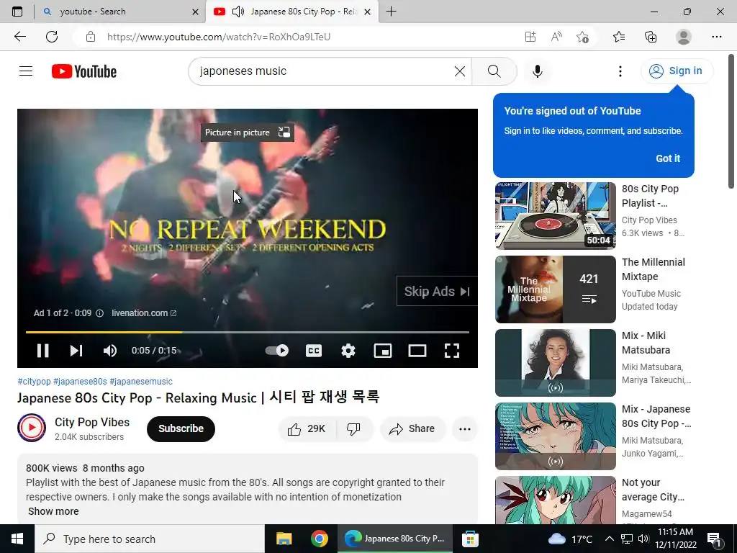Open the 80s City Pop Playlist thumbnail

(556, 216)
